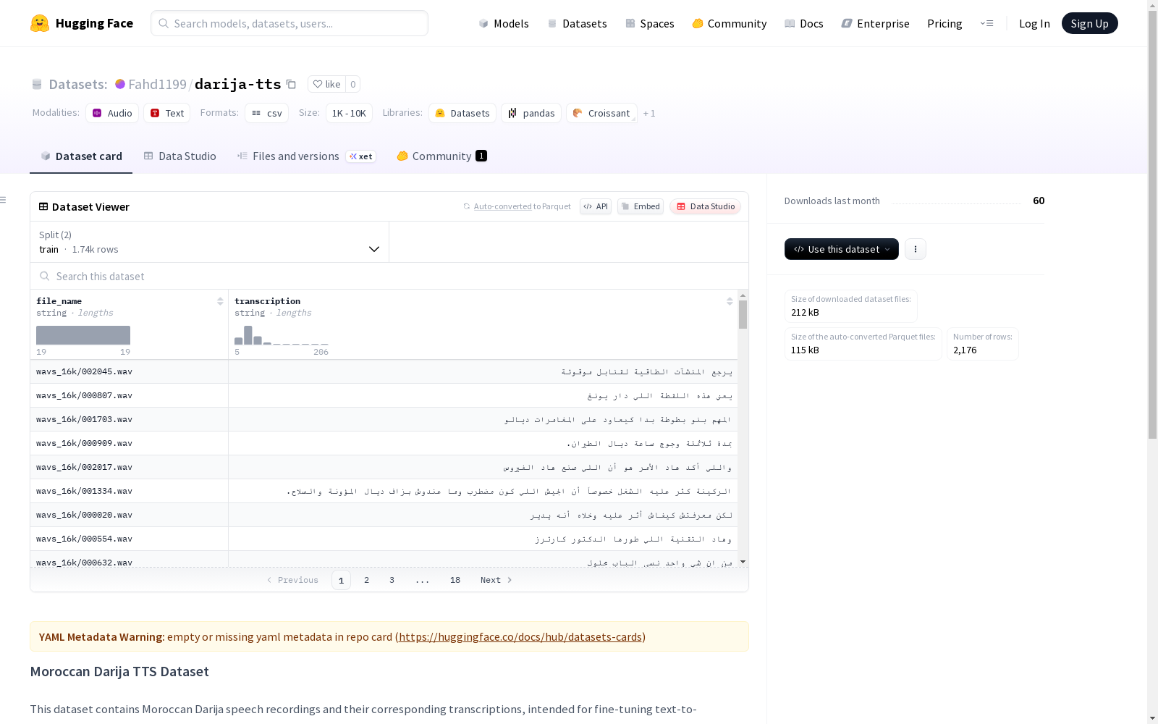Open the Fahd1199 user profile link

pyautogui.click(x=157, y=84)
